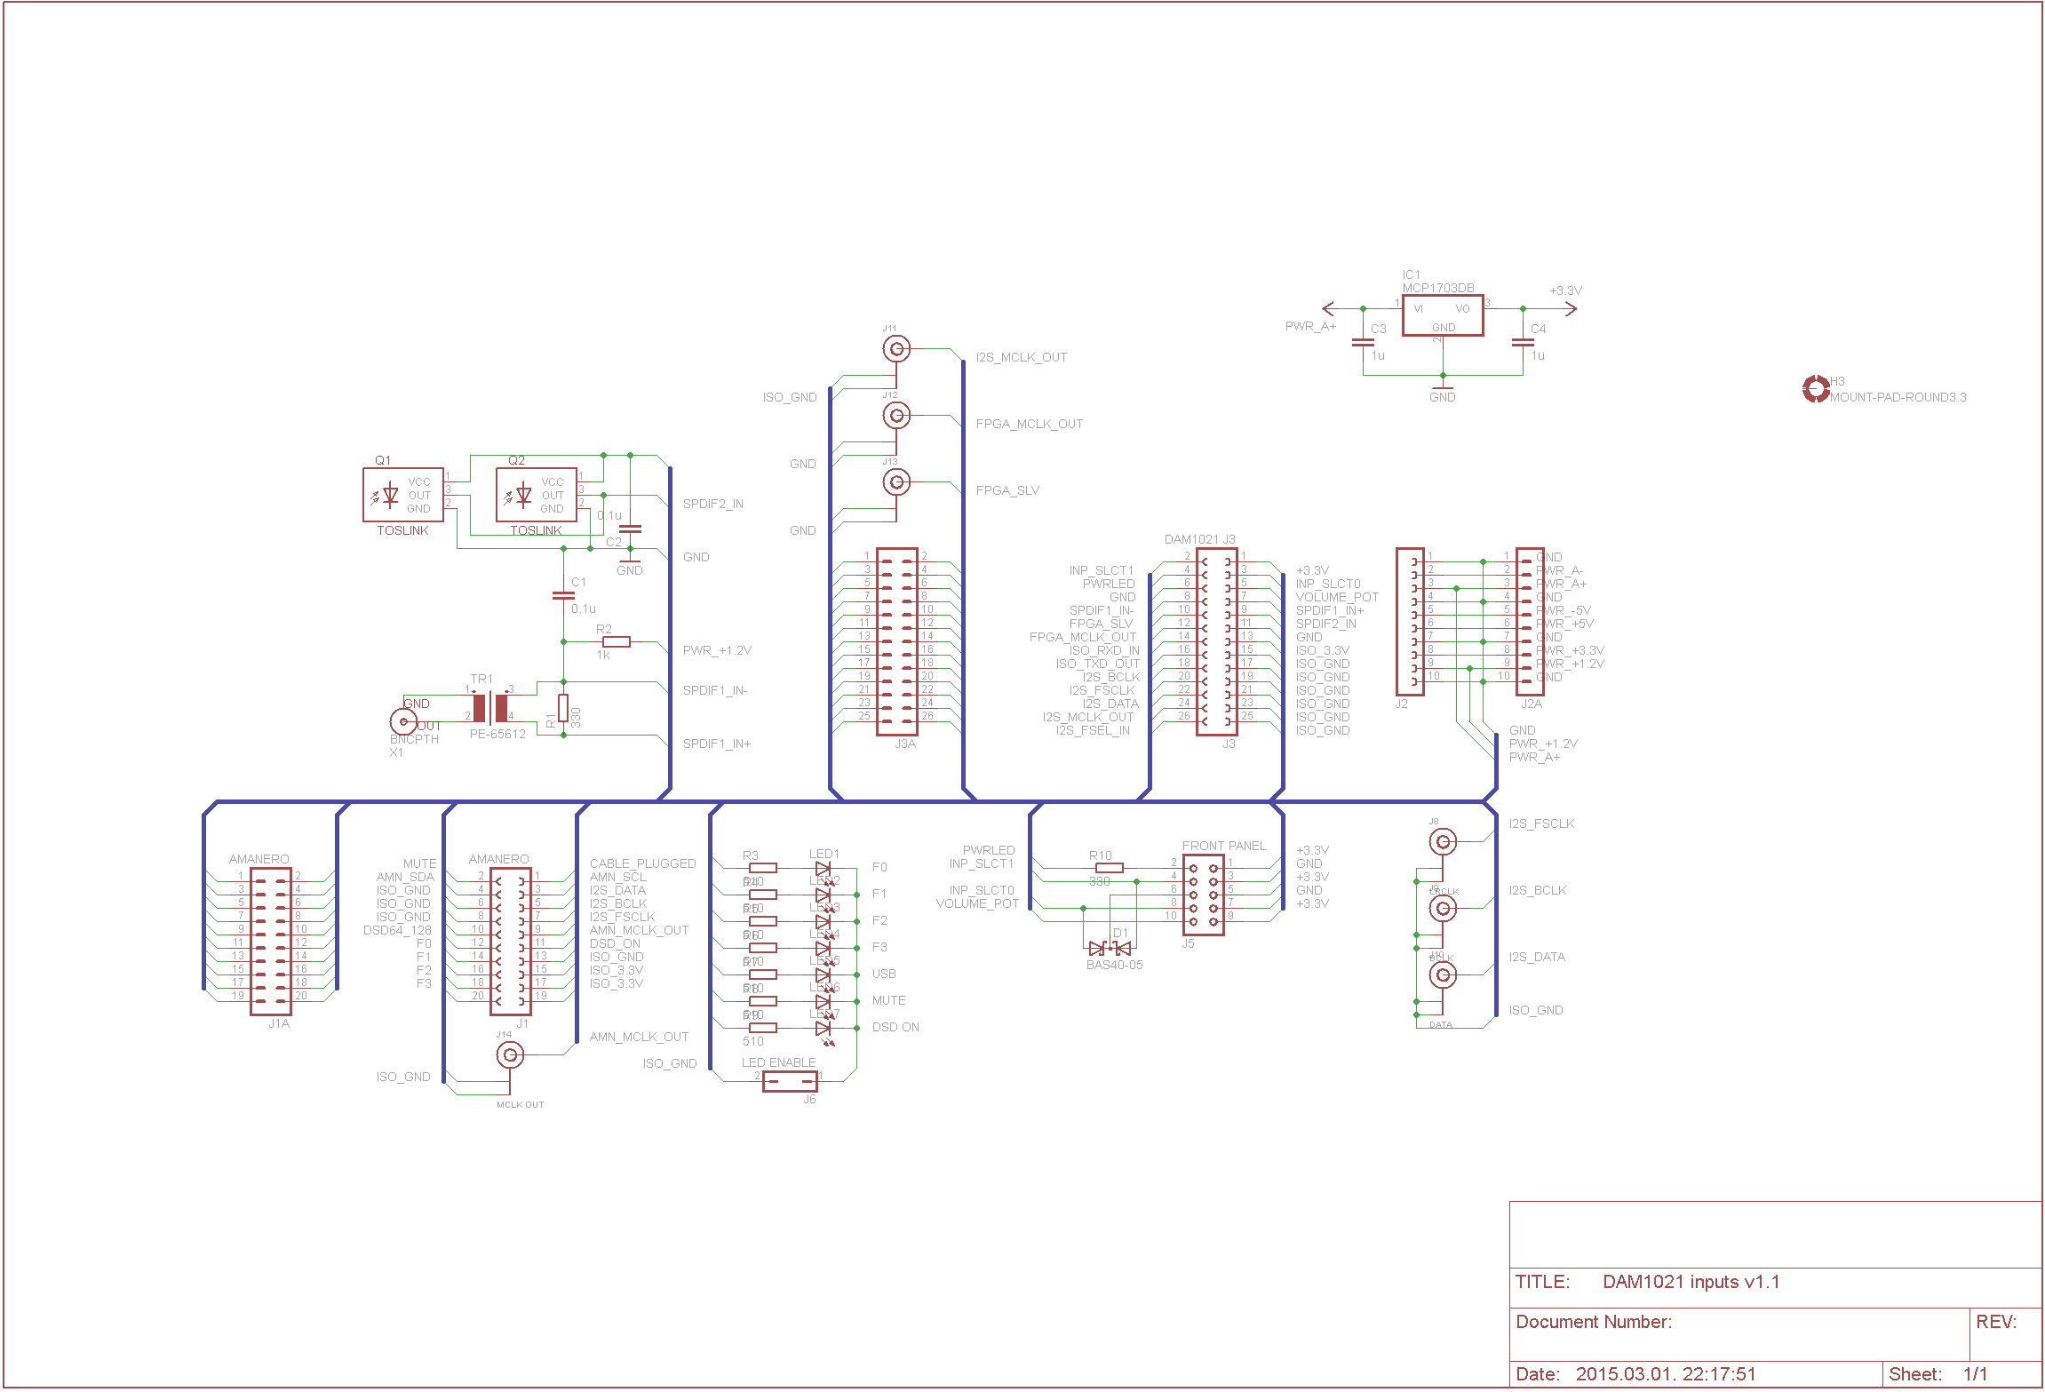
Task: Click the LED1 diode symbol
Action: [824, 868]
